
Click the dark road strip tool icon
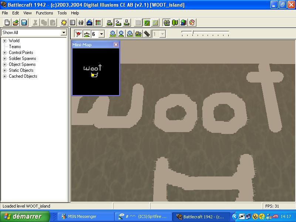(147, 34)
